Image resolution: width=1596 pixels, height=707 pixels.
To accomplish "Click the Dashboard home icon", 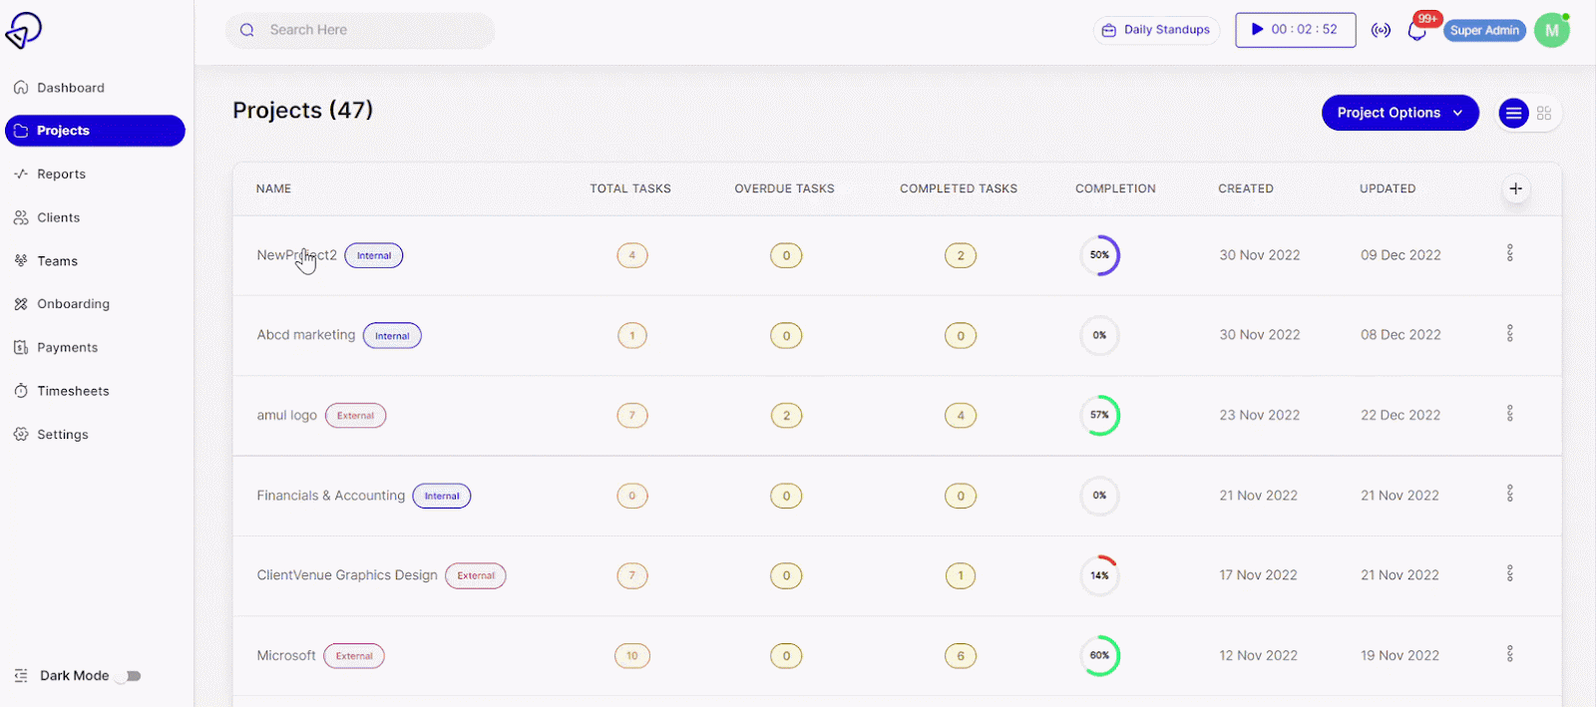I will pyautogui.click(x=21, y=88).
